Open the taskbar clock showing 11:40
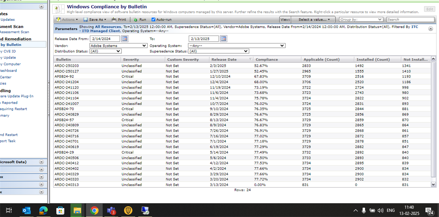439x217 pixels. (409, 210)
